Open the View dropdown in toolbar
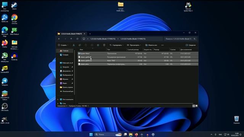244x137 pixels. coord(134,45)
